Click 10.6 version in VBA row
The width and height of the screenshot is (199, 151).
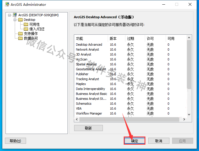tap(113, 108)
